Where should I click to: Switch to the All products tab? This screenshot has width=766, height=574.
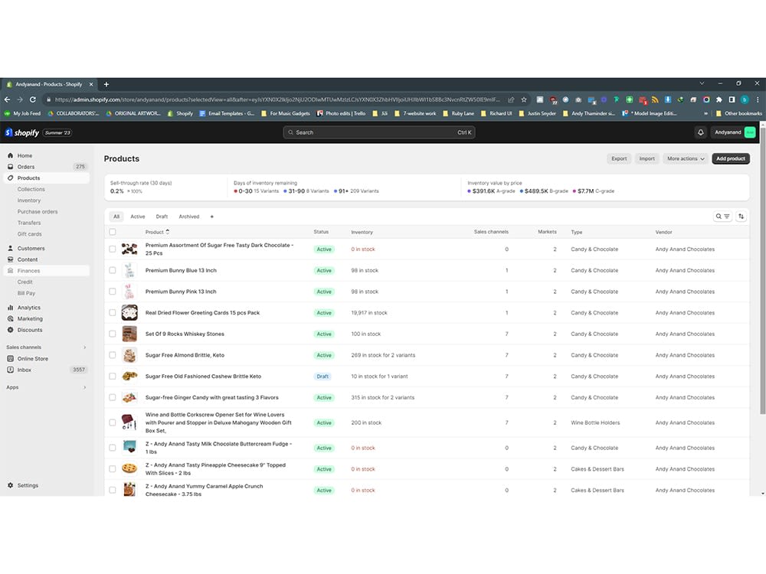coord(116,217)
